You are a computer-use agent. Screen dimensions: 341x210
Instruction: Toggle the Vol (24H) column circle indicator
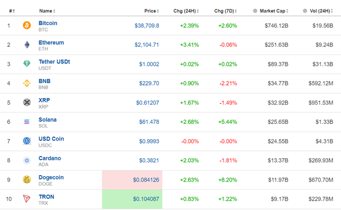click(305, 11)
